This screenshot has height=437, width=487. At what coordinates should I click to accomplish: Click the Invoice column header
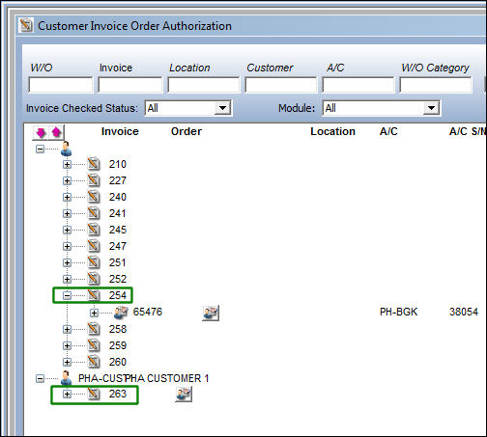(120, 131)
